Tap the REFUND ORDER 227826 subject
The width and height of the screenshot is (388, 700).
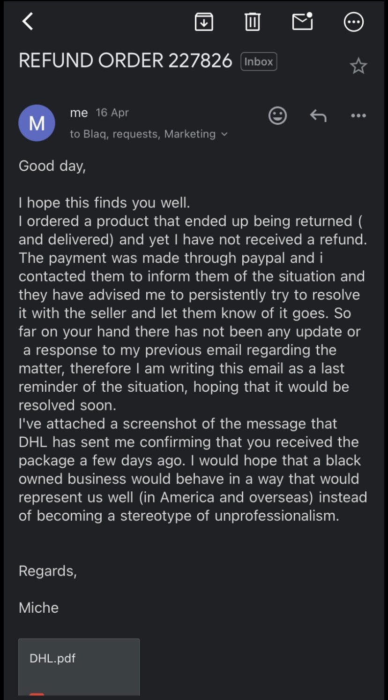(x=125, y=61)
